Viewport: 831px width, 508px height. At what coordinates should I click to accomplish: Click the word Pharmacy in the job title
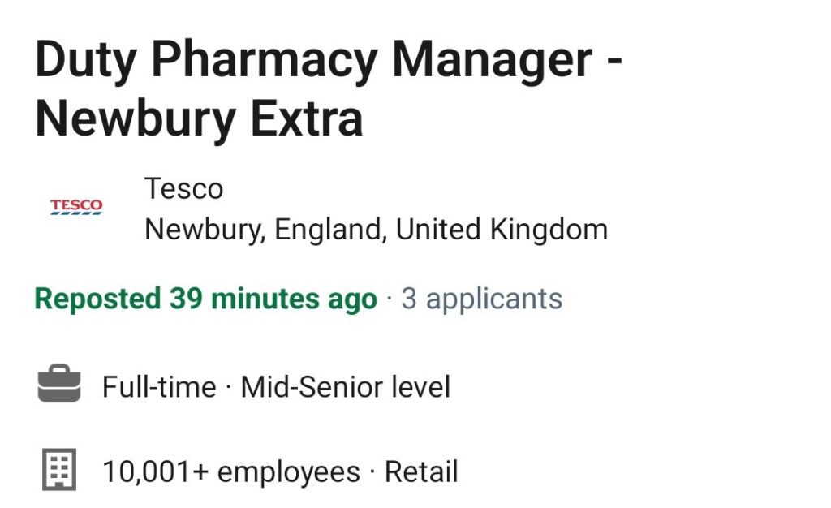(x=264, y=61)
